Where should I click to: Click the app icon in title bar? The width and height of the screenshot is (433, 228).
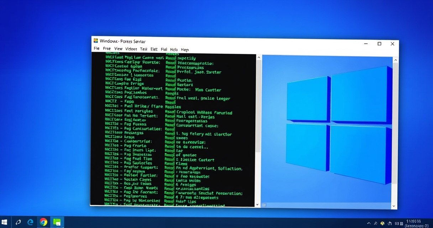click(x=95, y=41)
